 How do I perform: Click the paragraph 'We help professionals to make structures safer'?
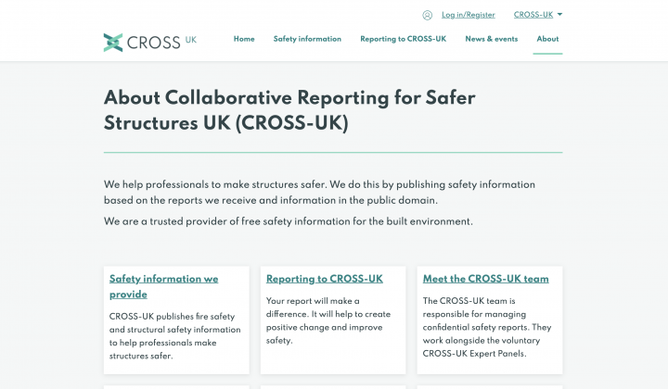[x=319, y=192]
